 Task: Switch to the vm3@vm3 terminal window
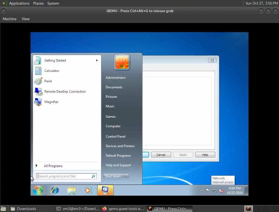tap(78, 209)
